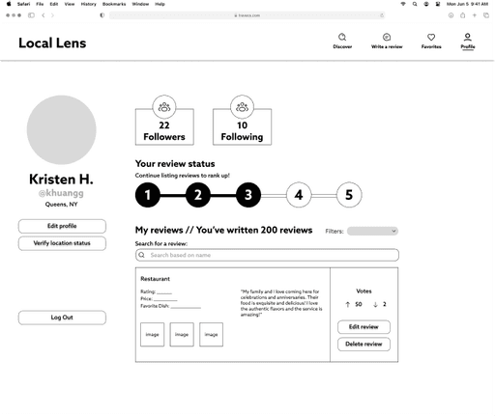Go forward with Safari forward arrow
The height and width of the screenshot is (416, 495).
(x=52, y=15)
